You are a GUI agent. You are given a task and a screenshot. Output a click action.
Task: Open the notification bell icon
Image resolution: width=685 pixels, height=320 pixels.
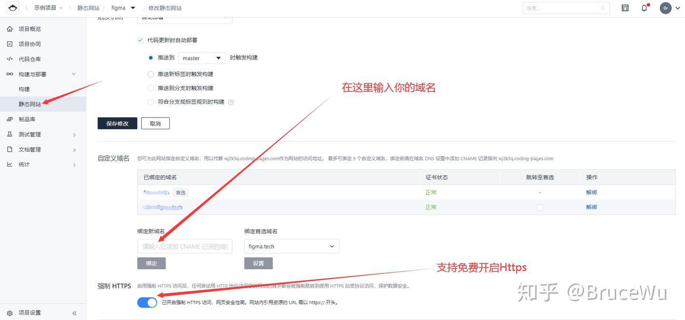[x=644, y=8]
